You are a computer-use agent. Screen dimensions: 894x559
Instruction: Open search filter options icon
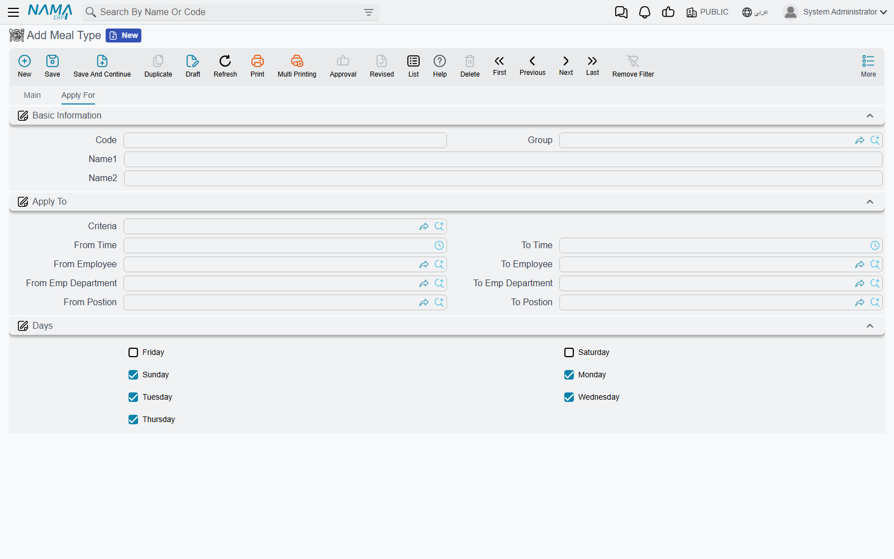pos(368,12)
